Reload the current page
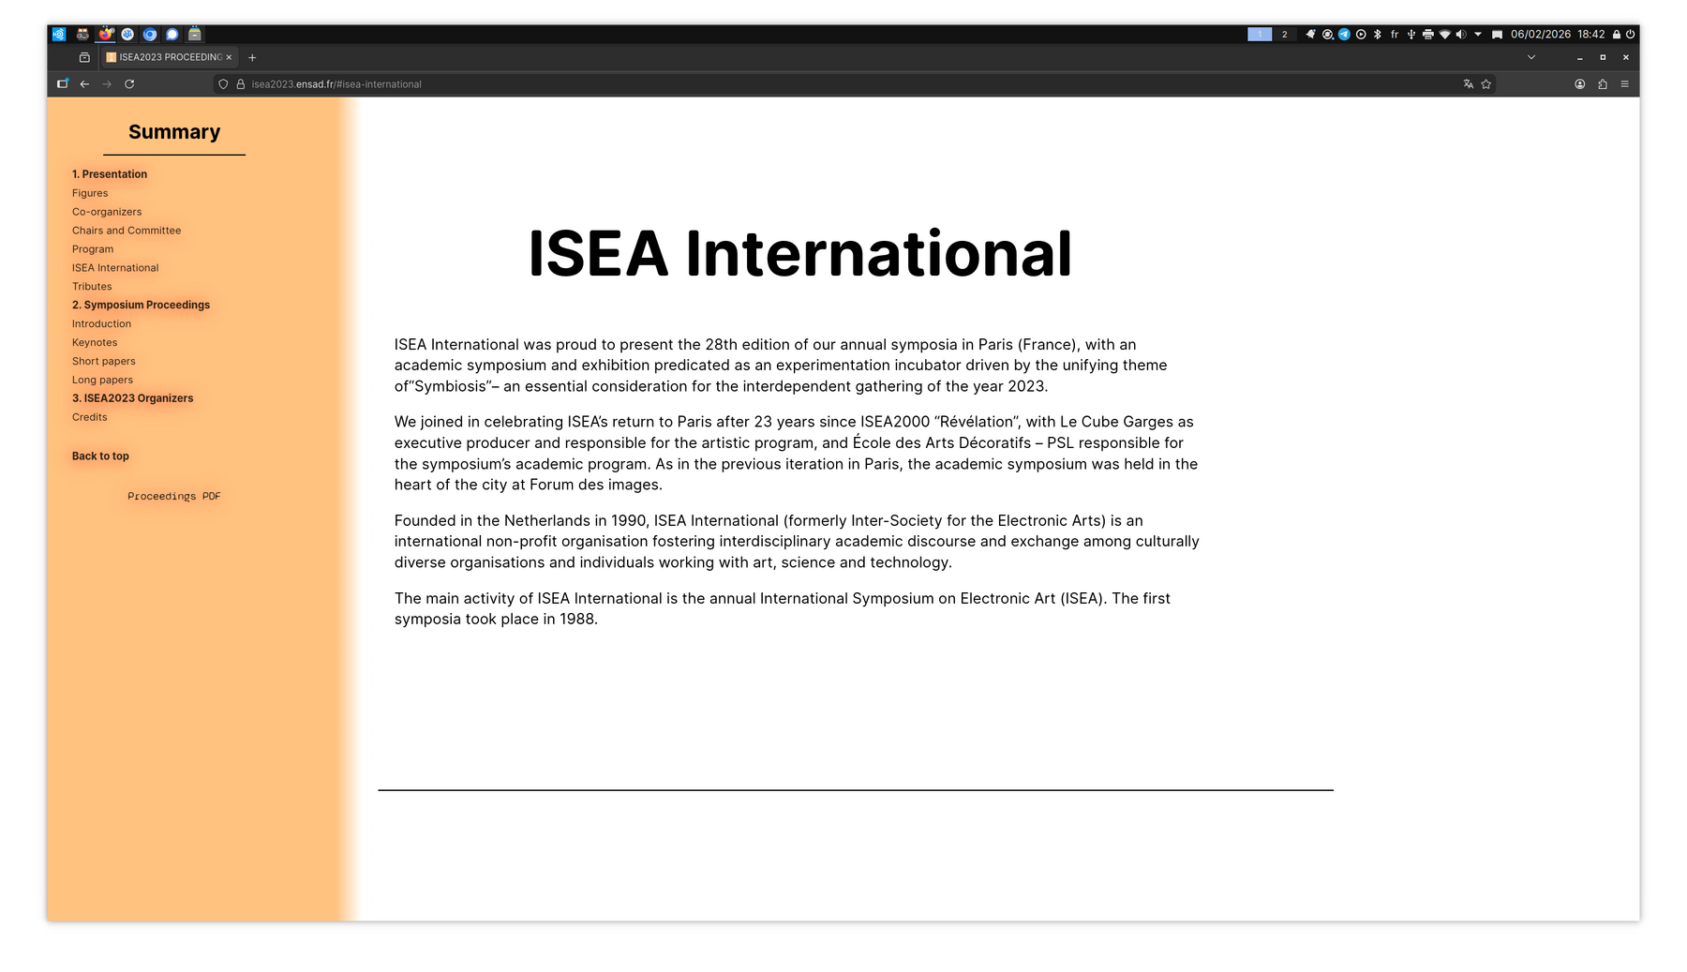The width and height of the screenshot is (1687, 972). click(x=129, y=84)
